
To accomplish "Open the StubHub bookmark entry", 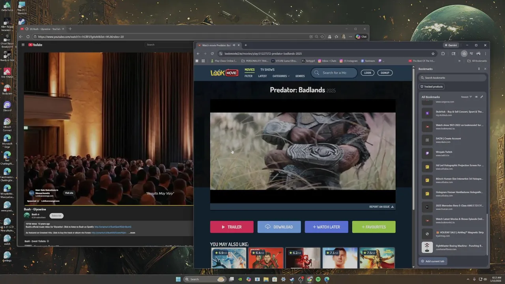I will pyautogui.click(x=453, y=113).
